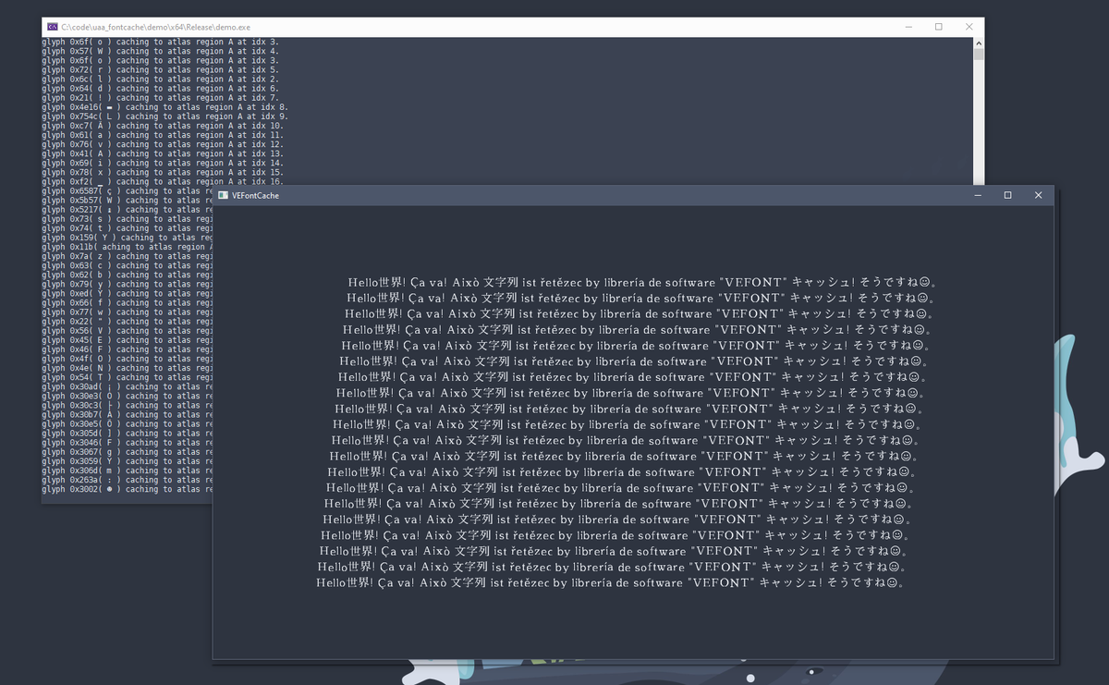Image resolution: width=1109 pixels, height=685 pixels.
Task: Click console line starting glyph 0x30e3
Action: (x=128, y=396)
